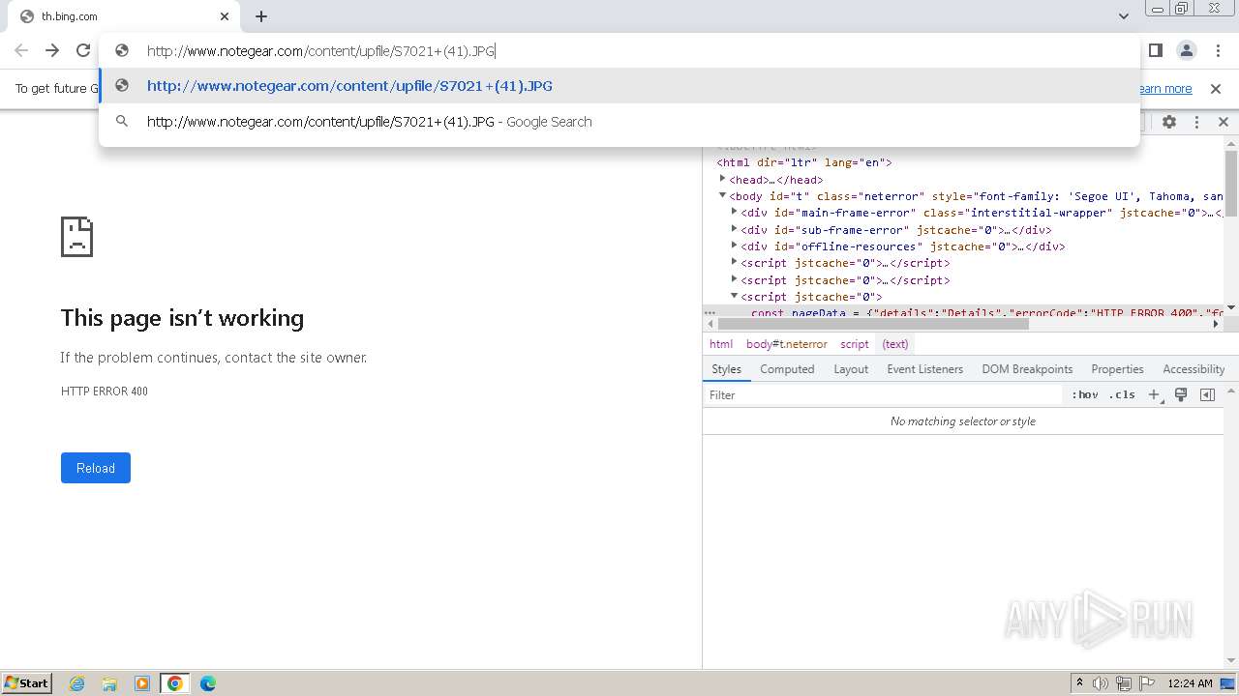Open the Accessibility tab
This screenshot has width=1239, height=696.
pyautogui.click(x=1194, y=369)
